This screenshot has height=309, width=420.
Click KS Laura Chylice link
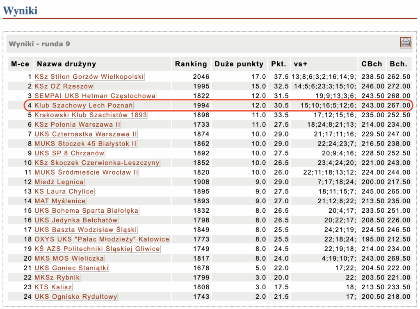click(64, 191)
